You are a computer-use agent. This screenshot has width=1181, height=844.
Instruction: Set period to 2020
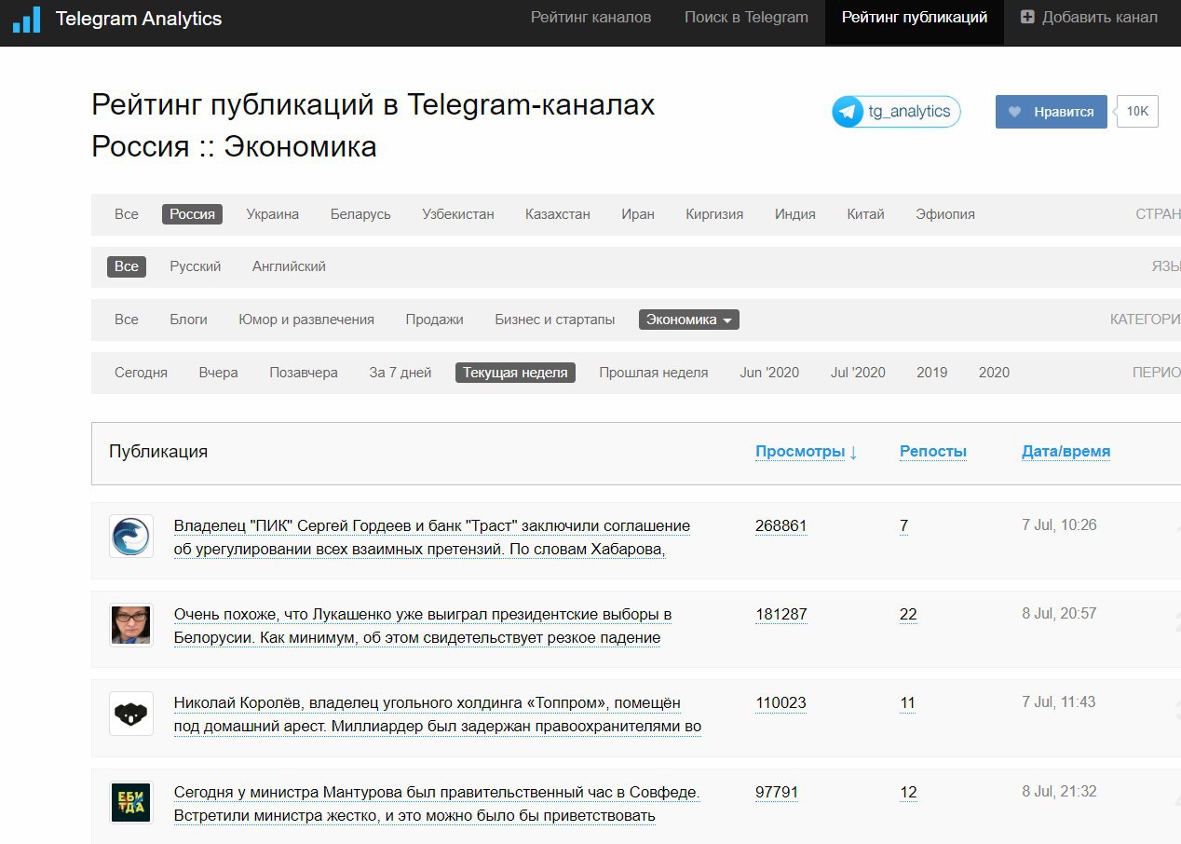click(x=995, y=373)
